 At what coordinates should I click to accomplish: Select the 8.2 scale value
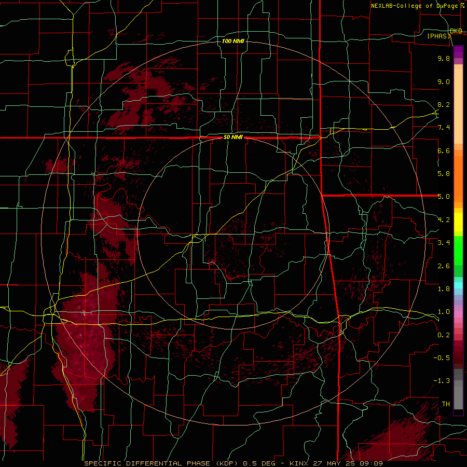[x=444, y=104]
